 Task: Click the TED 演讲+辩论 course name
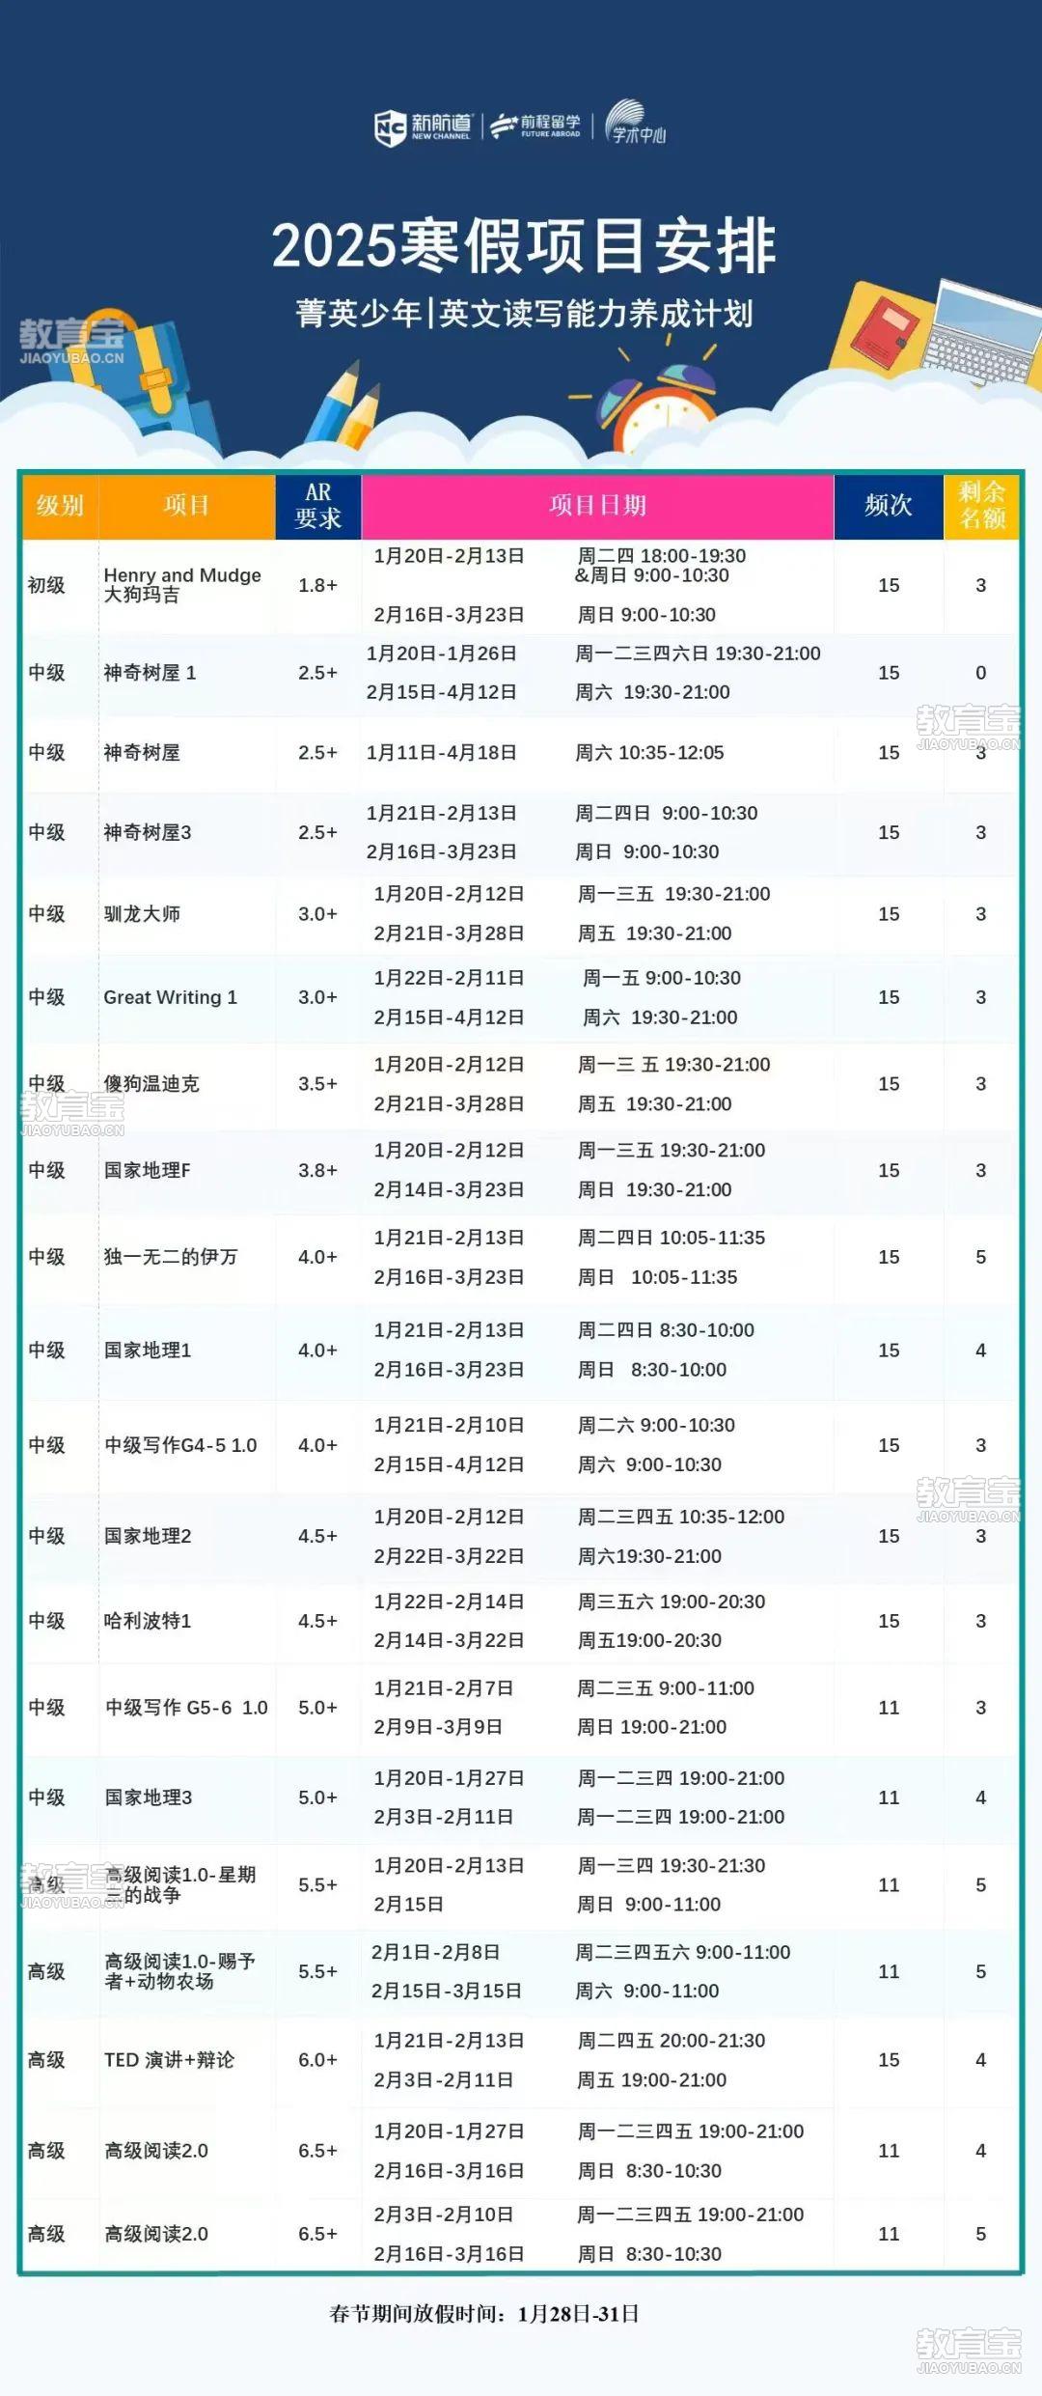click(169, 2060)
